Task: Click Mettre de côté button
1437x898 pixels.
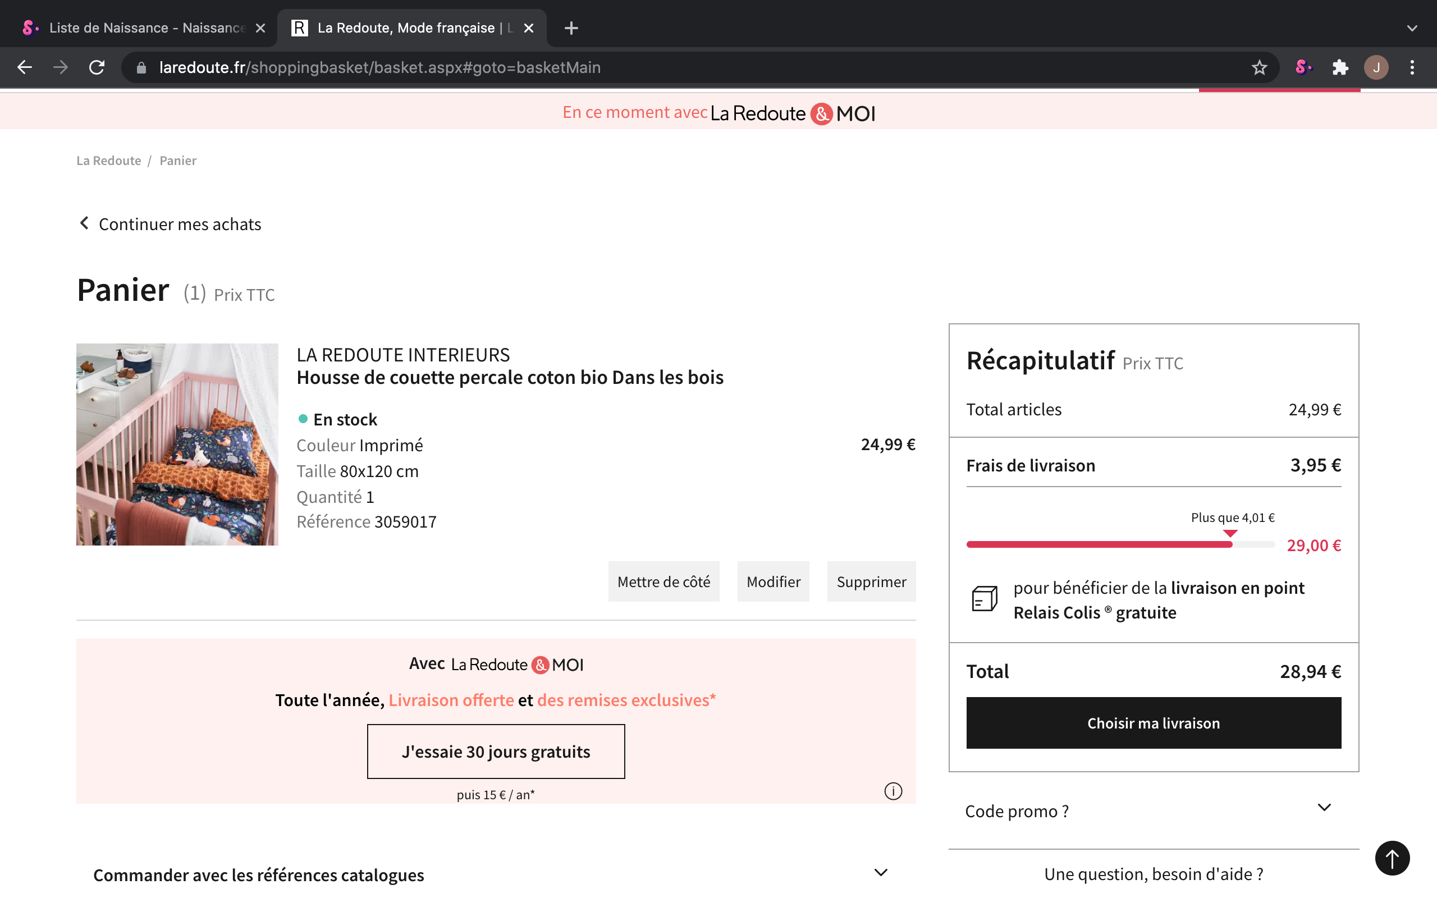Action: click(664, 581)
